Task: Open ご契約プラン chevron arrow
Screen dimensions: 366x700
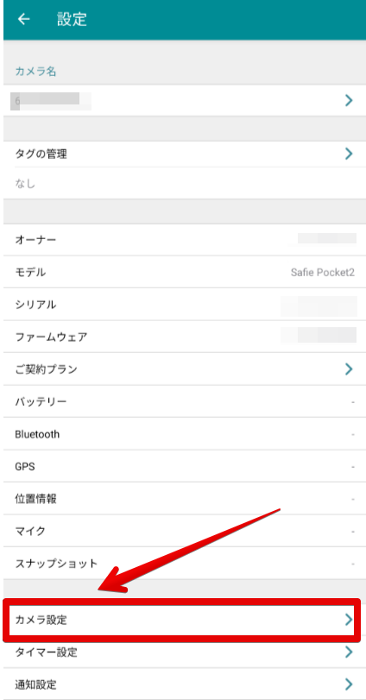Action: [349, 369]
